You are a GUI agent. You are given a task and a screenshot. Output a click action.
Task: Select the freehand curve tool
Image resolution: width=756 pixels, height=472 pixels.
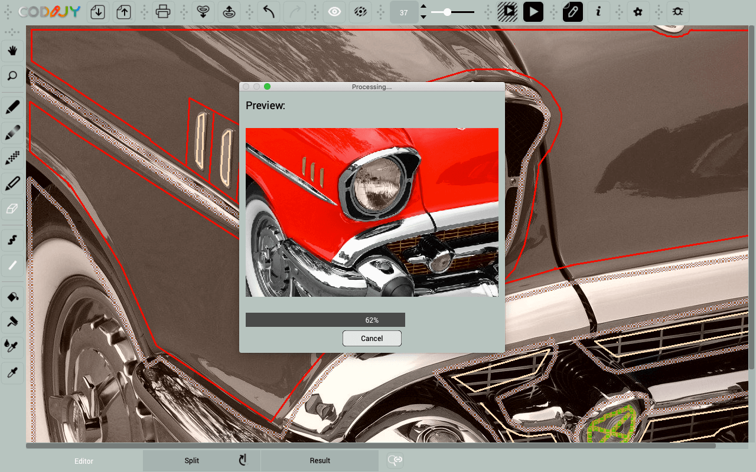pyautogui.click(x=12, y=240)
